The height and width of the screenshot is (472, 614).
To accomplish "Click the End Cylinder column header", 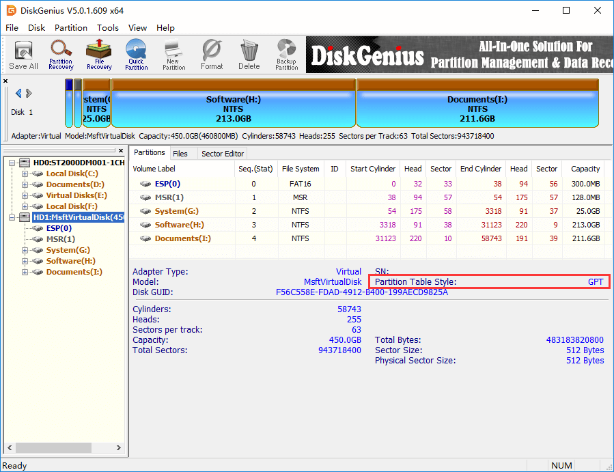I will tap(480, 169).
